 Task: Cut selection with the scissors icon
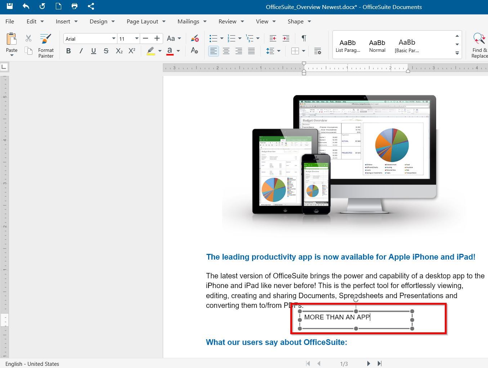tap(28, 38)
